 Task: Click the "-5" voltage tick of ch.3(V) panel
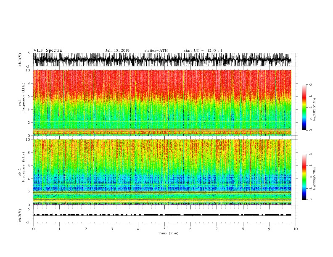[x=29, y=222]
